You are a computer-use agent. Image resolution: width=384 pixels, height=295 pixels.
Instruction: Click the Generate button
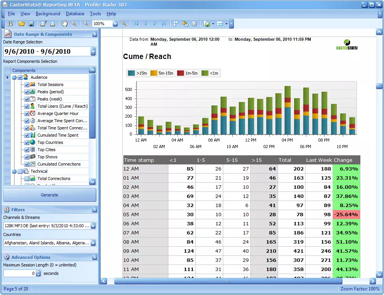click(x=50, y=195)
